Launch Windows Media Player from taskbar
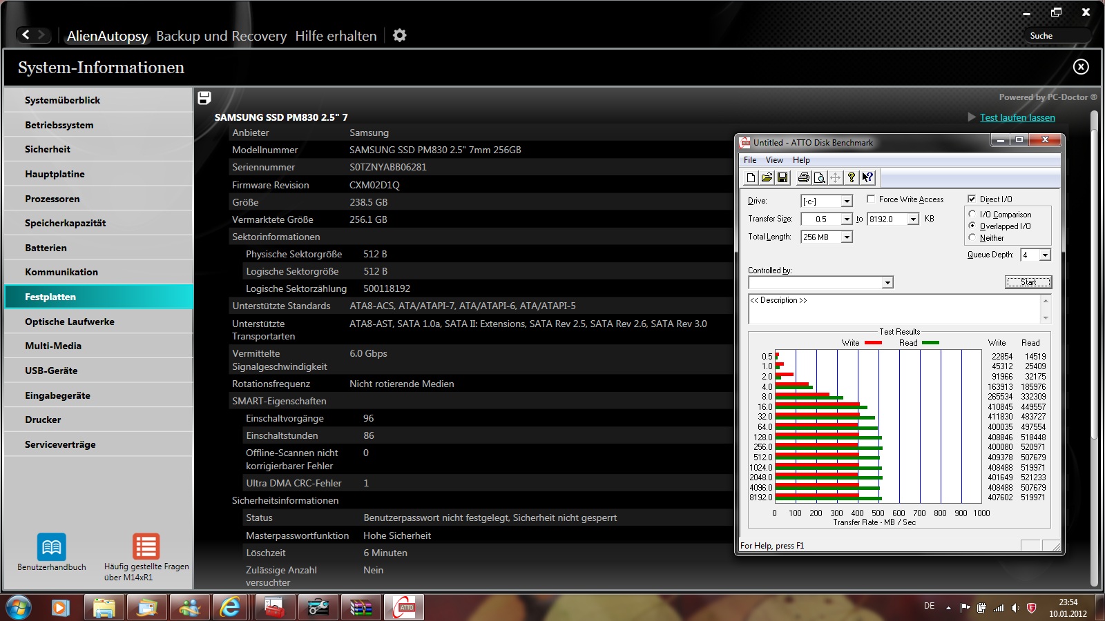 click(x=61, y=608)
